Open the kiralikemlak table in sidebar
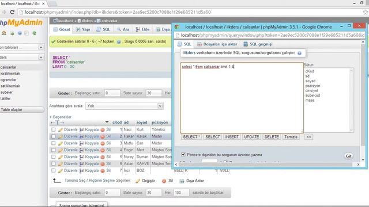369x207 pixels. (x=10, y=74)
